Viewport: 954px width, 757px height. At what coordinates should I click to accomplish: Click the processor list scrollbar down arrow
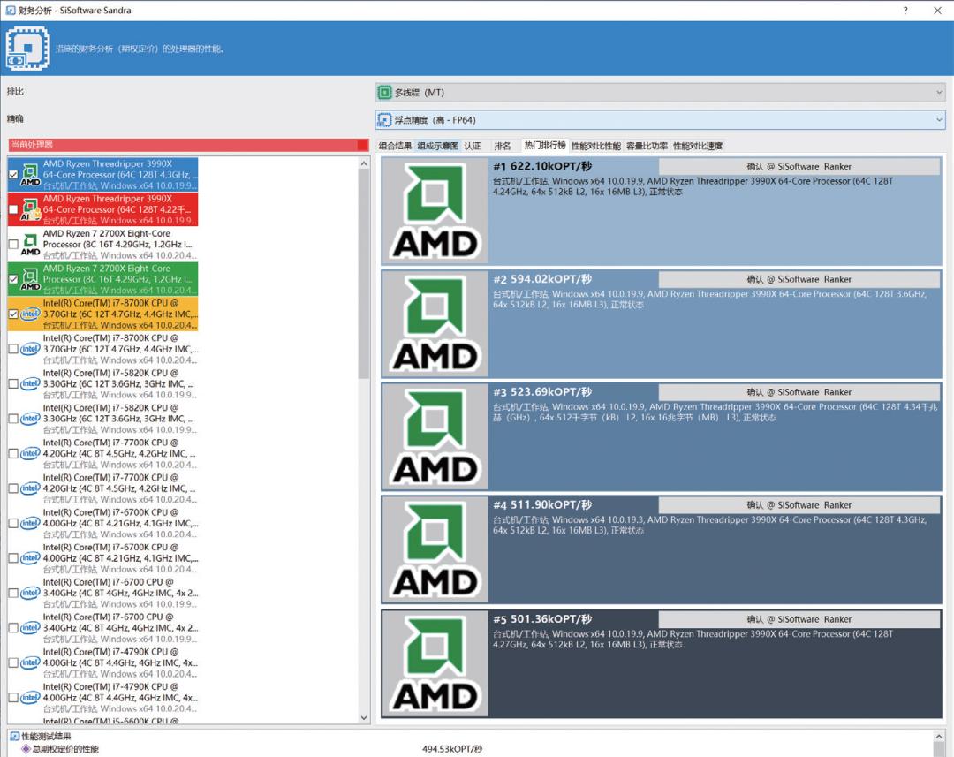tap(364, 718)
